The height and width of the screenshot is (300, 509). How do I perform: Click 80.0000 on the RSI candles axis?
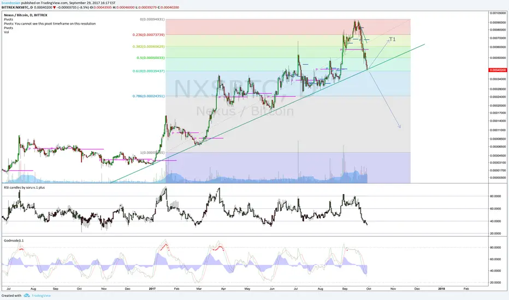(x=495, y=196)
